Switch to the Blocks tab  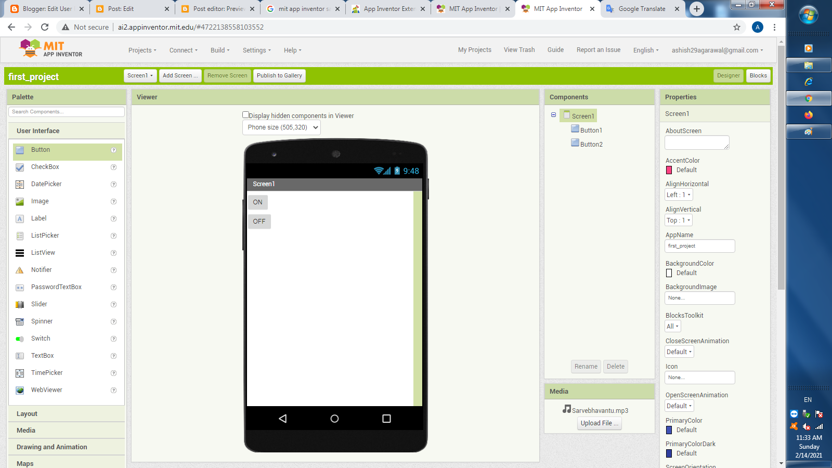pos(758,75)
